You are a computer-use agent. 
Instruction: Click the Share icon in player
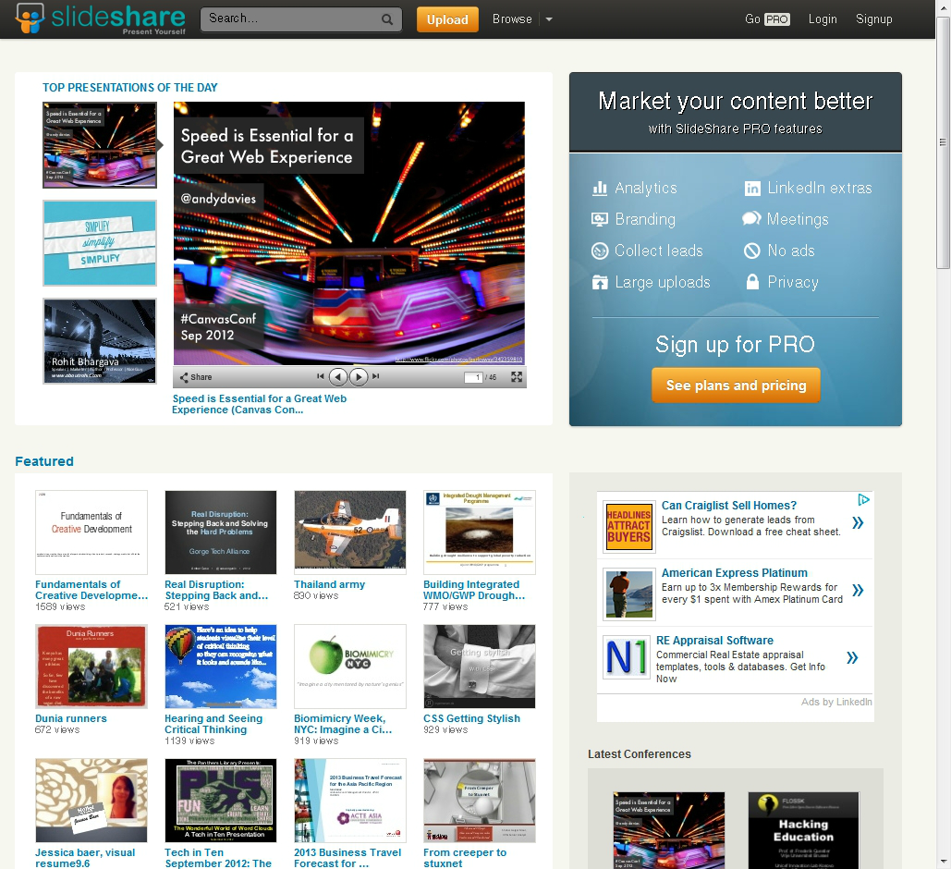click(196, 377)
